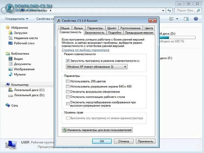Open the Подробно tab

(115, 33)
